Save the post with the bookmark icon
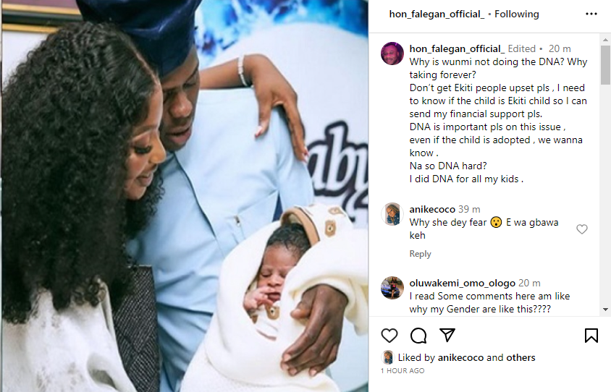The height and width of the screenshot is (392, 611). (x=591, y=336)
